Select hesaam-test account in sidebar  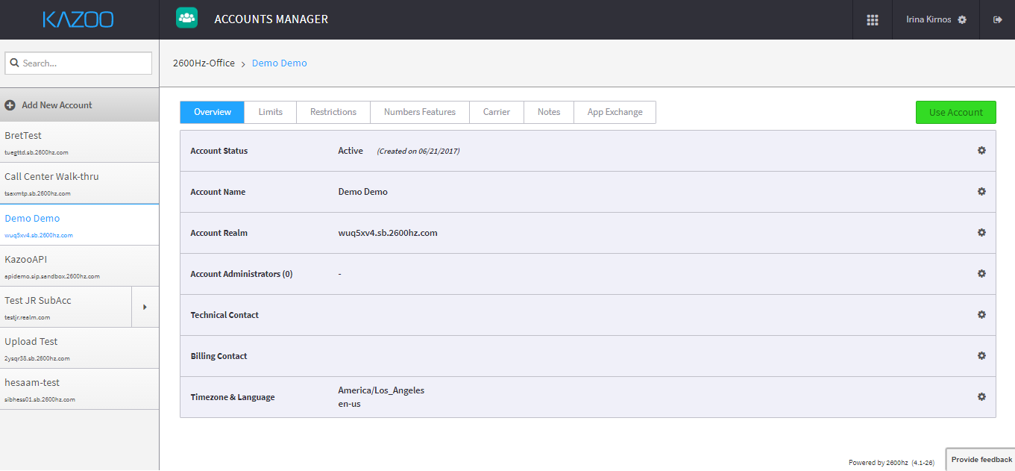click(x=79, y=389)
